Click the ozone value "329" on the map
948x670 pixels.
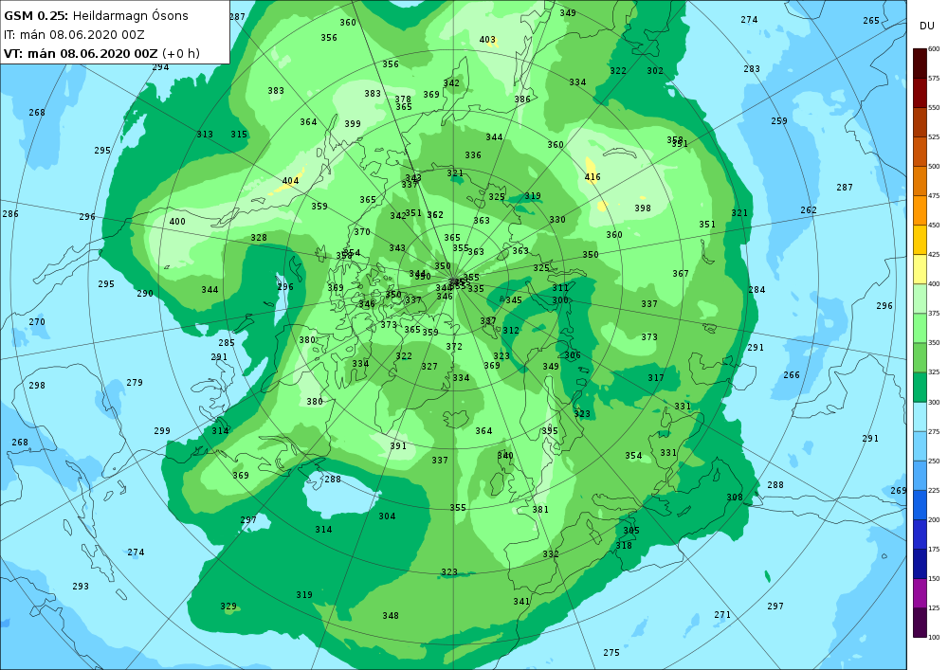click(228, 607)
